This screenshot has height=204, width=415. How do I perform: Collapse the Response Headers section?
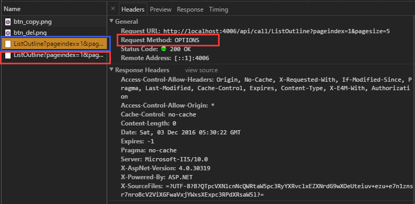point(111,70)
